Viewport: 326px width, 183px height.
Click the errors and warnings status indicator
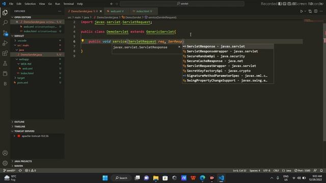coord(31,171)
